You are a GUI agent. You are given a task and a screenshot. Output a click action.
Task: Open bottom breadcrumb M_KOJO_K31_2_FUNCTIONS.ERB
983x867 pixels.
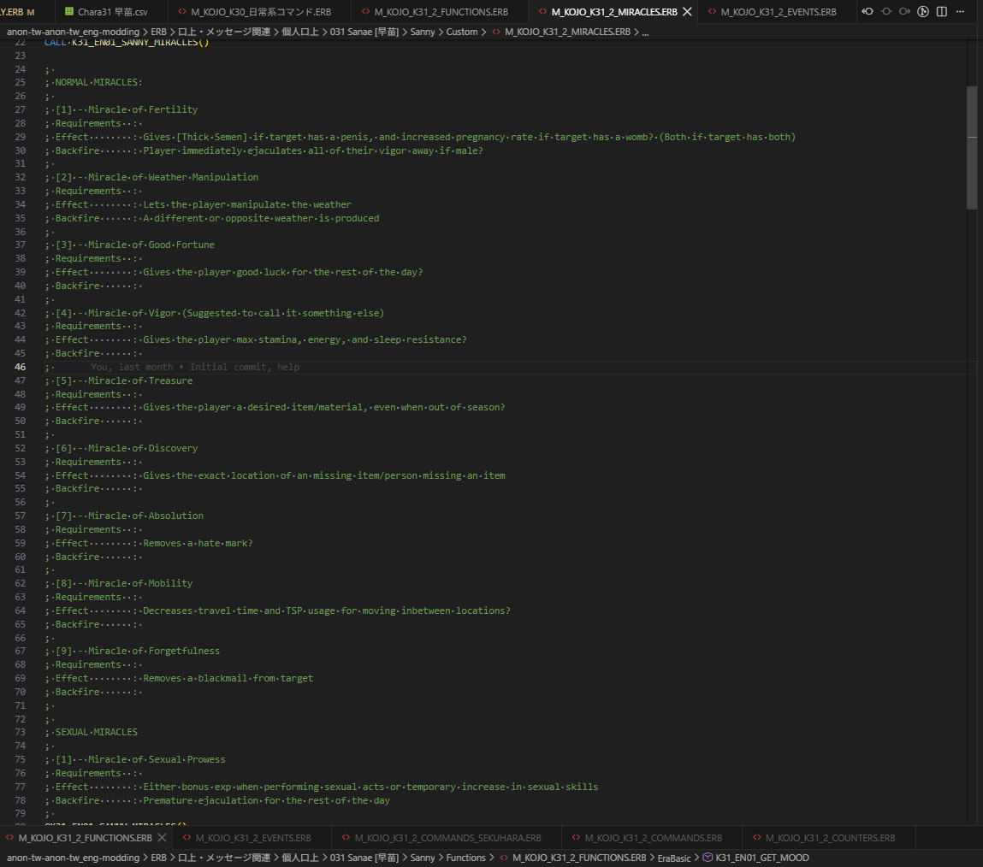point(572,858)
